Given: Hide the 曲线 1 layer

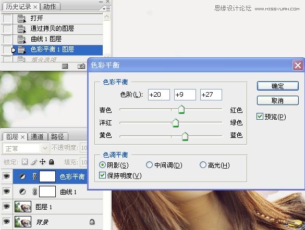Looking at the screenshot, I should 6,191.
